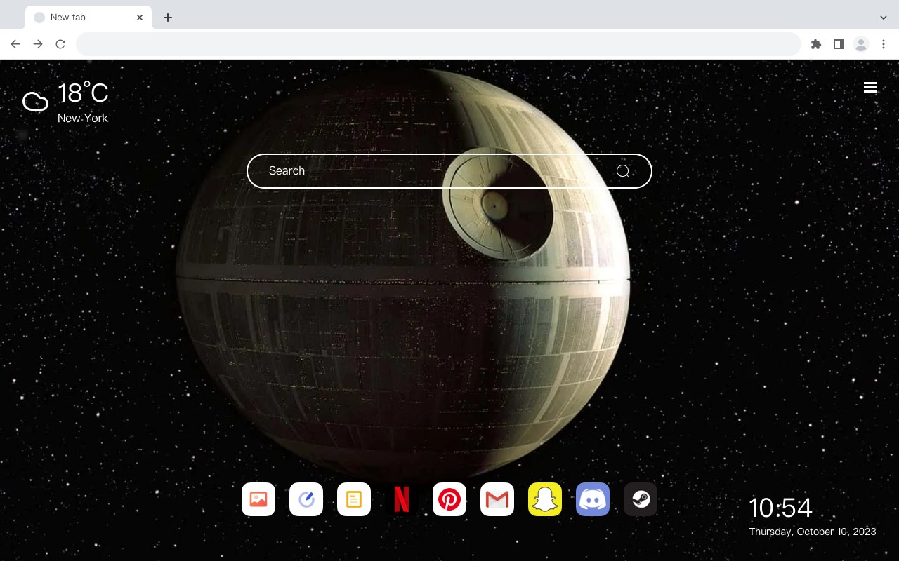Open the Chrome three-dot menu
Image resolution: width=899 pixels, height=561 pixels.
tap(884, 44)
